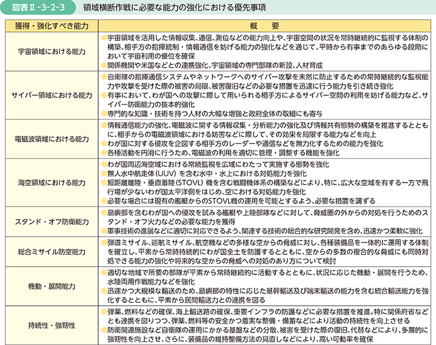The height and width of the screenshot is (345, 436).
Task: Click the line starting 適切な地域で所要の部隊
Action: click(x=268, y=273)
